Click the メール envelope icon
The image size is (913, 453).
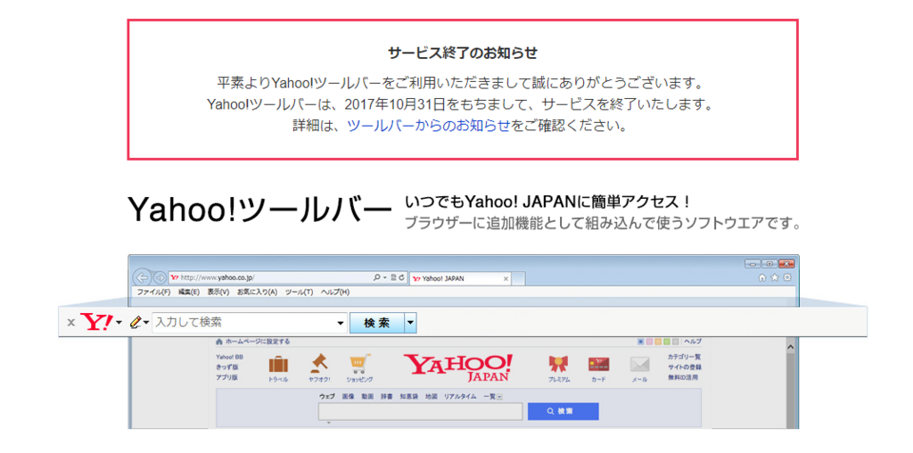tap(639, 365)
